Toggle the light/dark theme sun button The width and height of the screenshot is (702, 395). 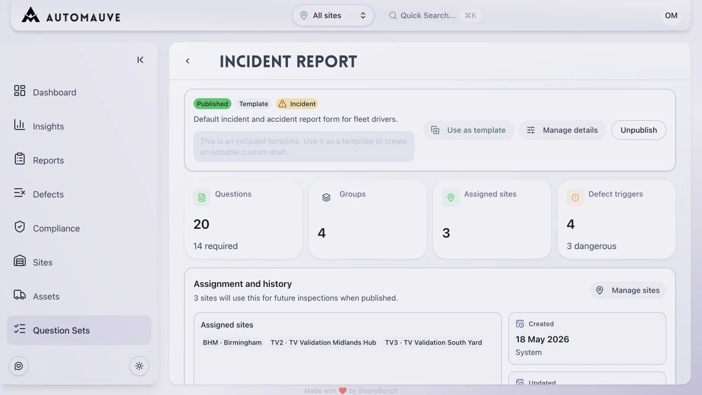tap(139, 366)
